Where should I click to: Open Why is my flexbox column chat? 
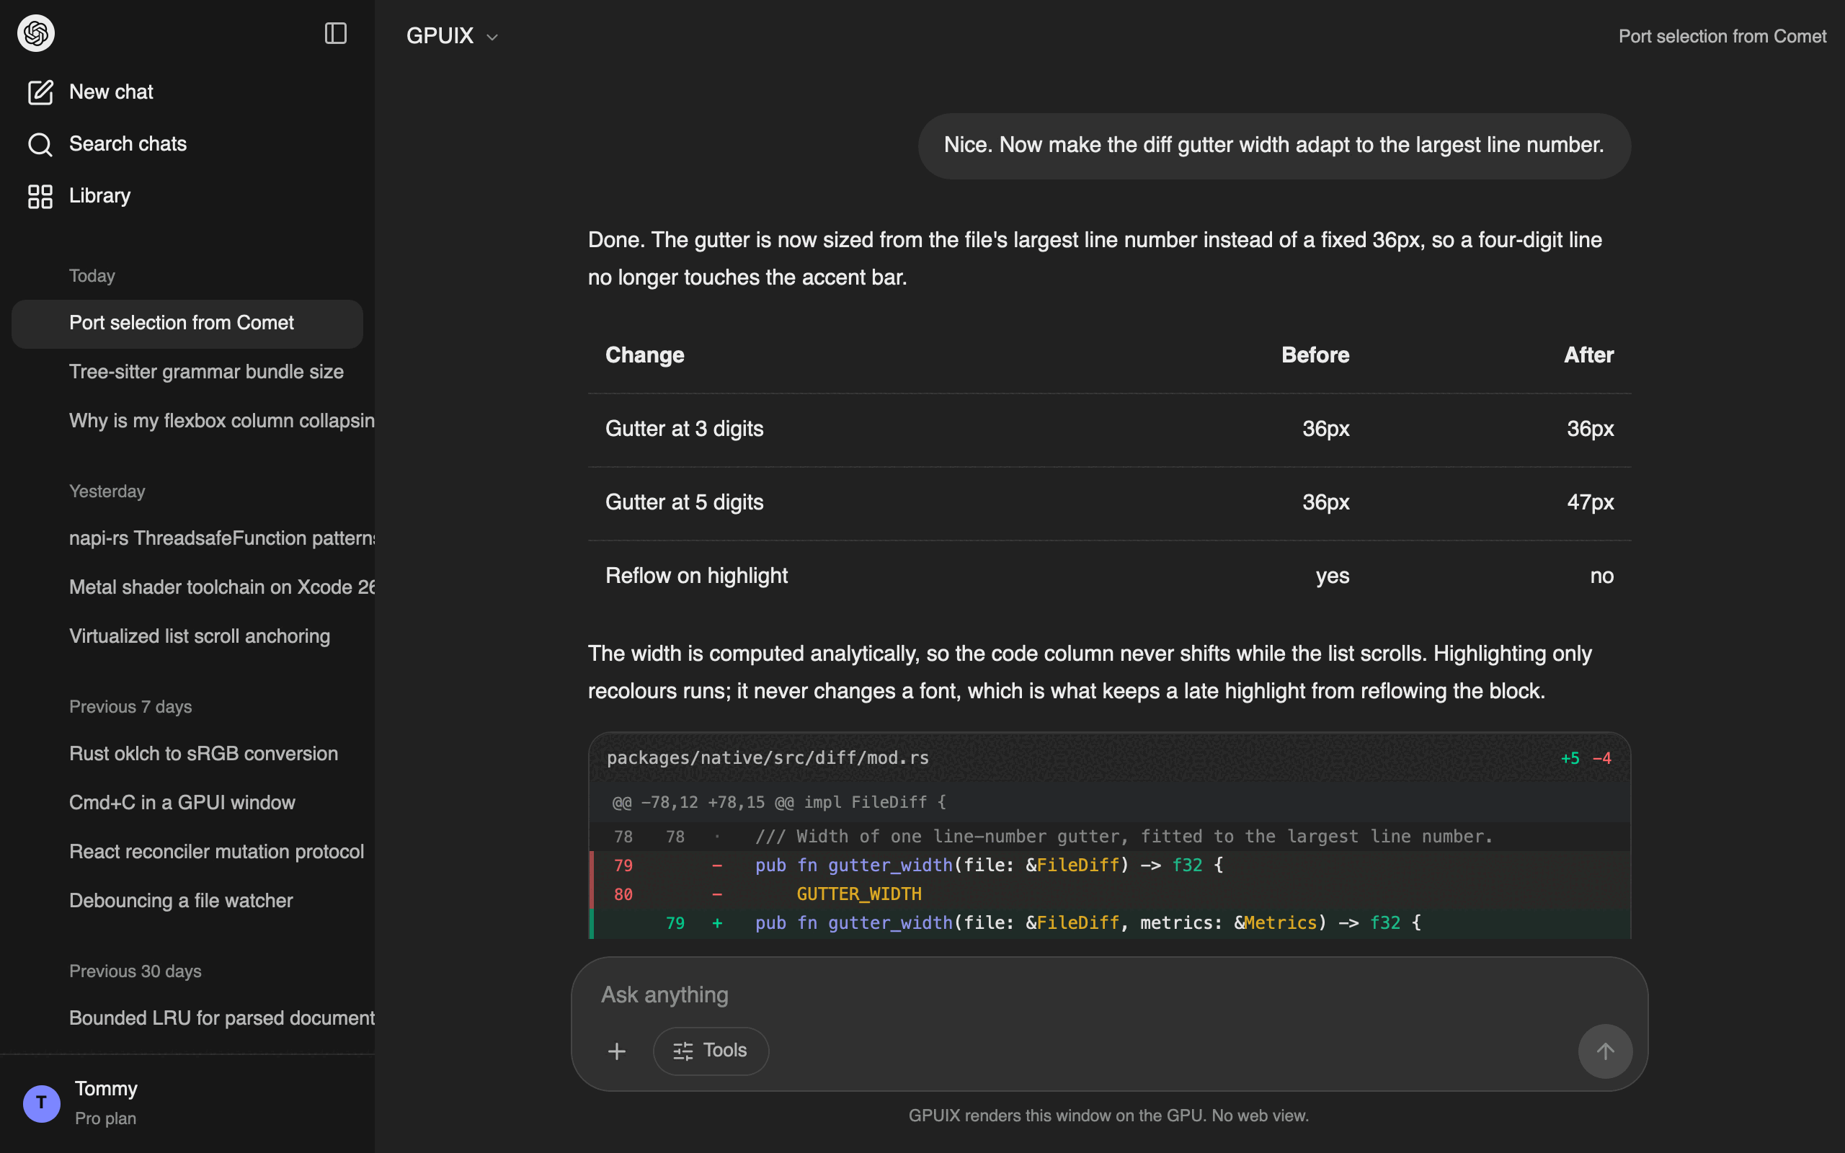(187, 421)
